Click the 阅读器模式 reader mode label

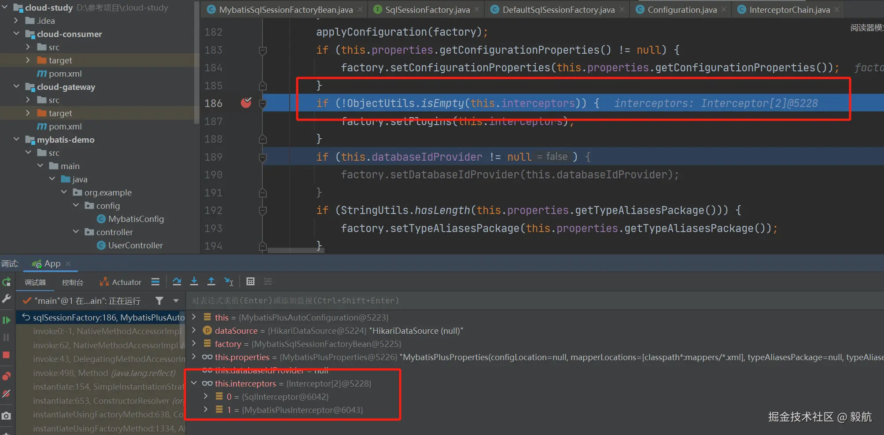coord(867,28)
